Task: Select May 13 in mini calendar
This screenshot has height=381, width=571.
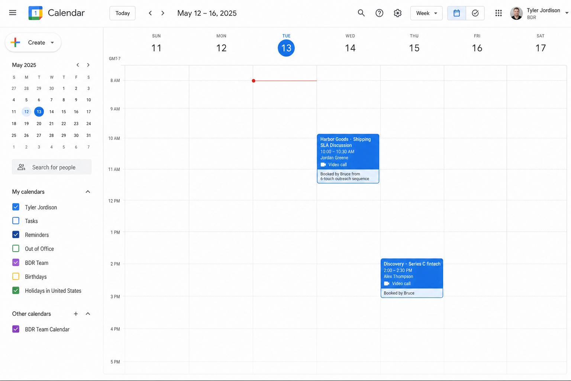Action: 39,112
